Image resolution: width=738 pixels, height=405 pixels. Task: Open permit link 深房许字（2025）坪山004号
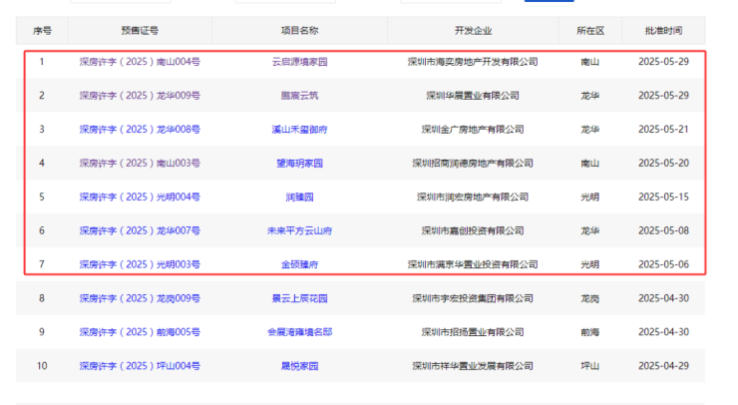pyautogui.click(x=140, y=366)
